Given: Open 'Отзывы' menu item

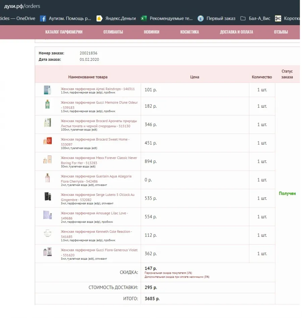Looking at the screenshot, I should (x=281, y=32).
